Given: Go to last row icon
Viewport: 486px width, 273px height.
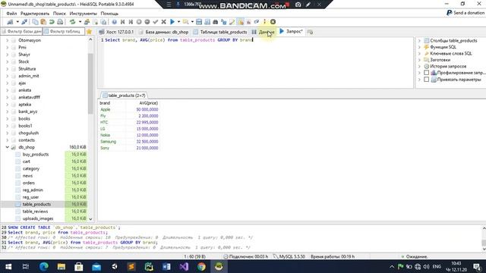Looking at the screenshot, I should point(131,22).
